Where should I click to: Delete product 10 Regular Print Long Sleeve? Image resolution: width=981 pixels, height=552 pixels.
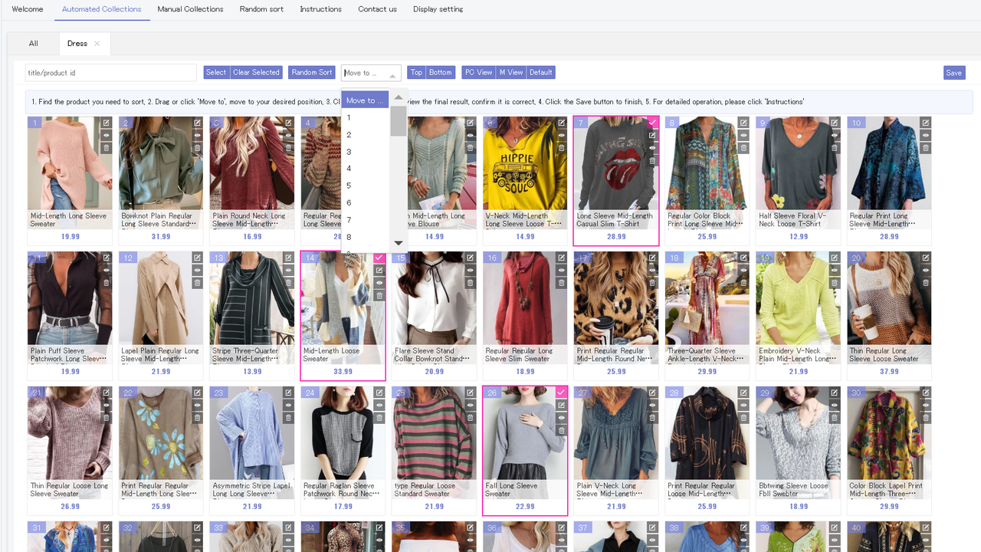coord(926,148)
